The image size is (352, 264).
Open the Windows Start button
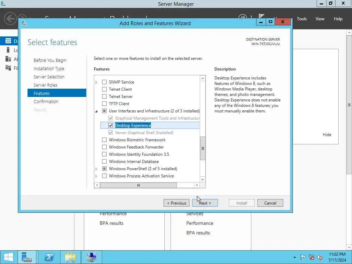[x=9, y=257]
